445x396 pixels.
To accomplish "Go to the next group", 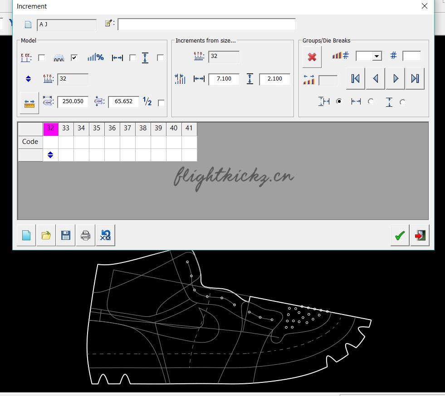I will (x=396, y=79).
